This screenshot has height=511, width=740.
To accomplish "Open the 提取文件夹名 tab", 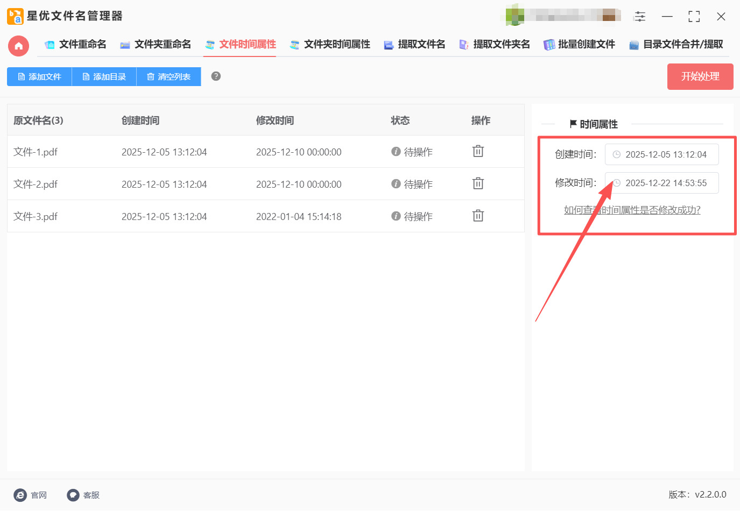I will 495,45.
